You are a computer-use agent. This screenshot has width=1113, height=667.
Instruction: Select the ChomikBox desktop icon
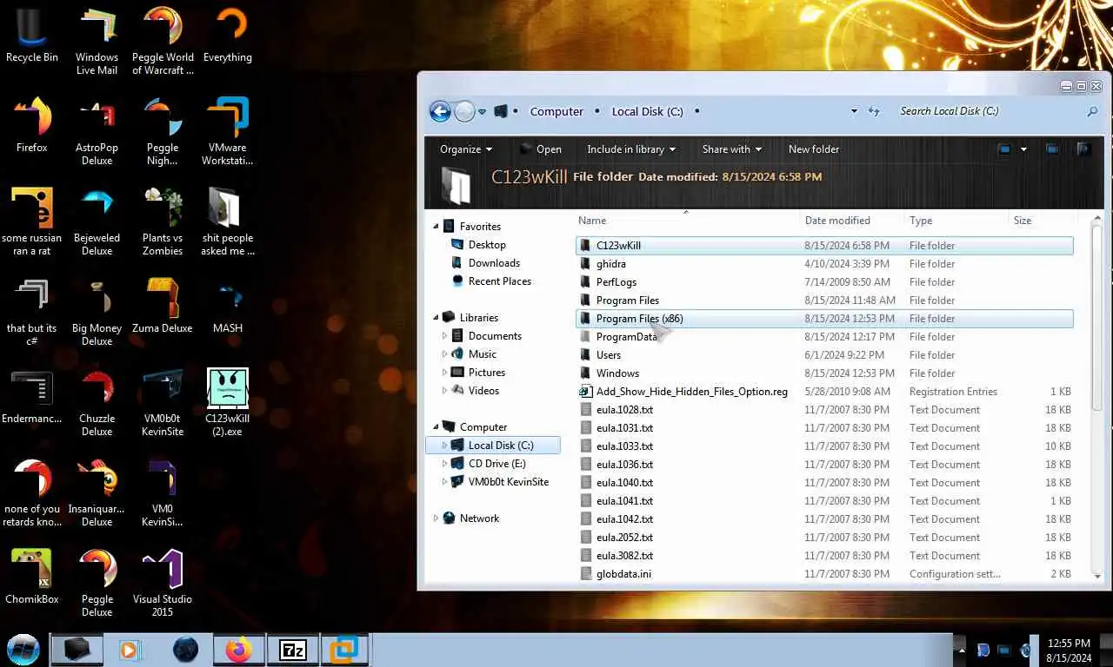[x=32, y=577]
